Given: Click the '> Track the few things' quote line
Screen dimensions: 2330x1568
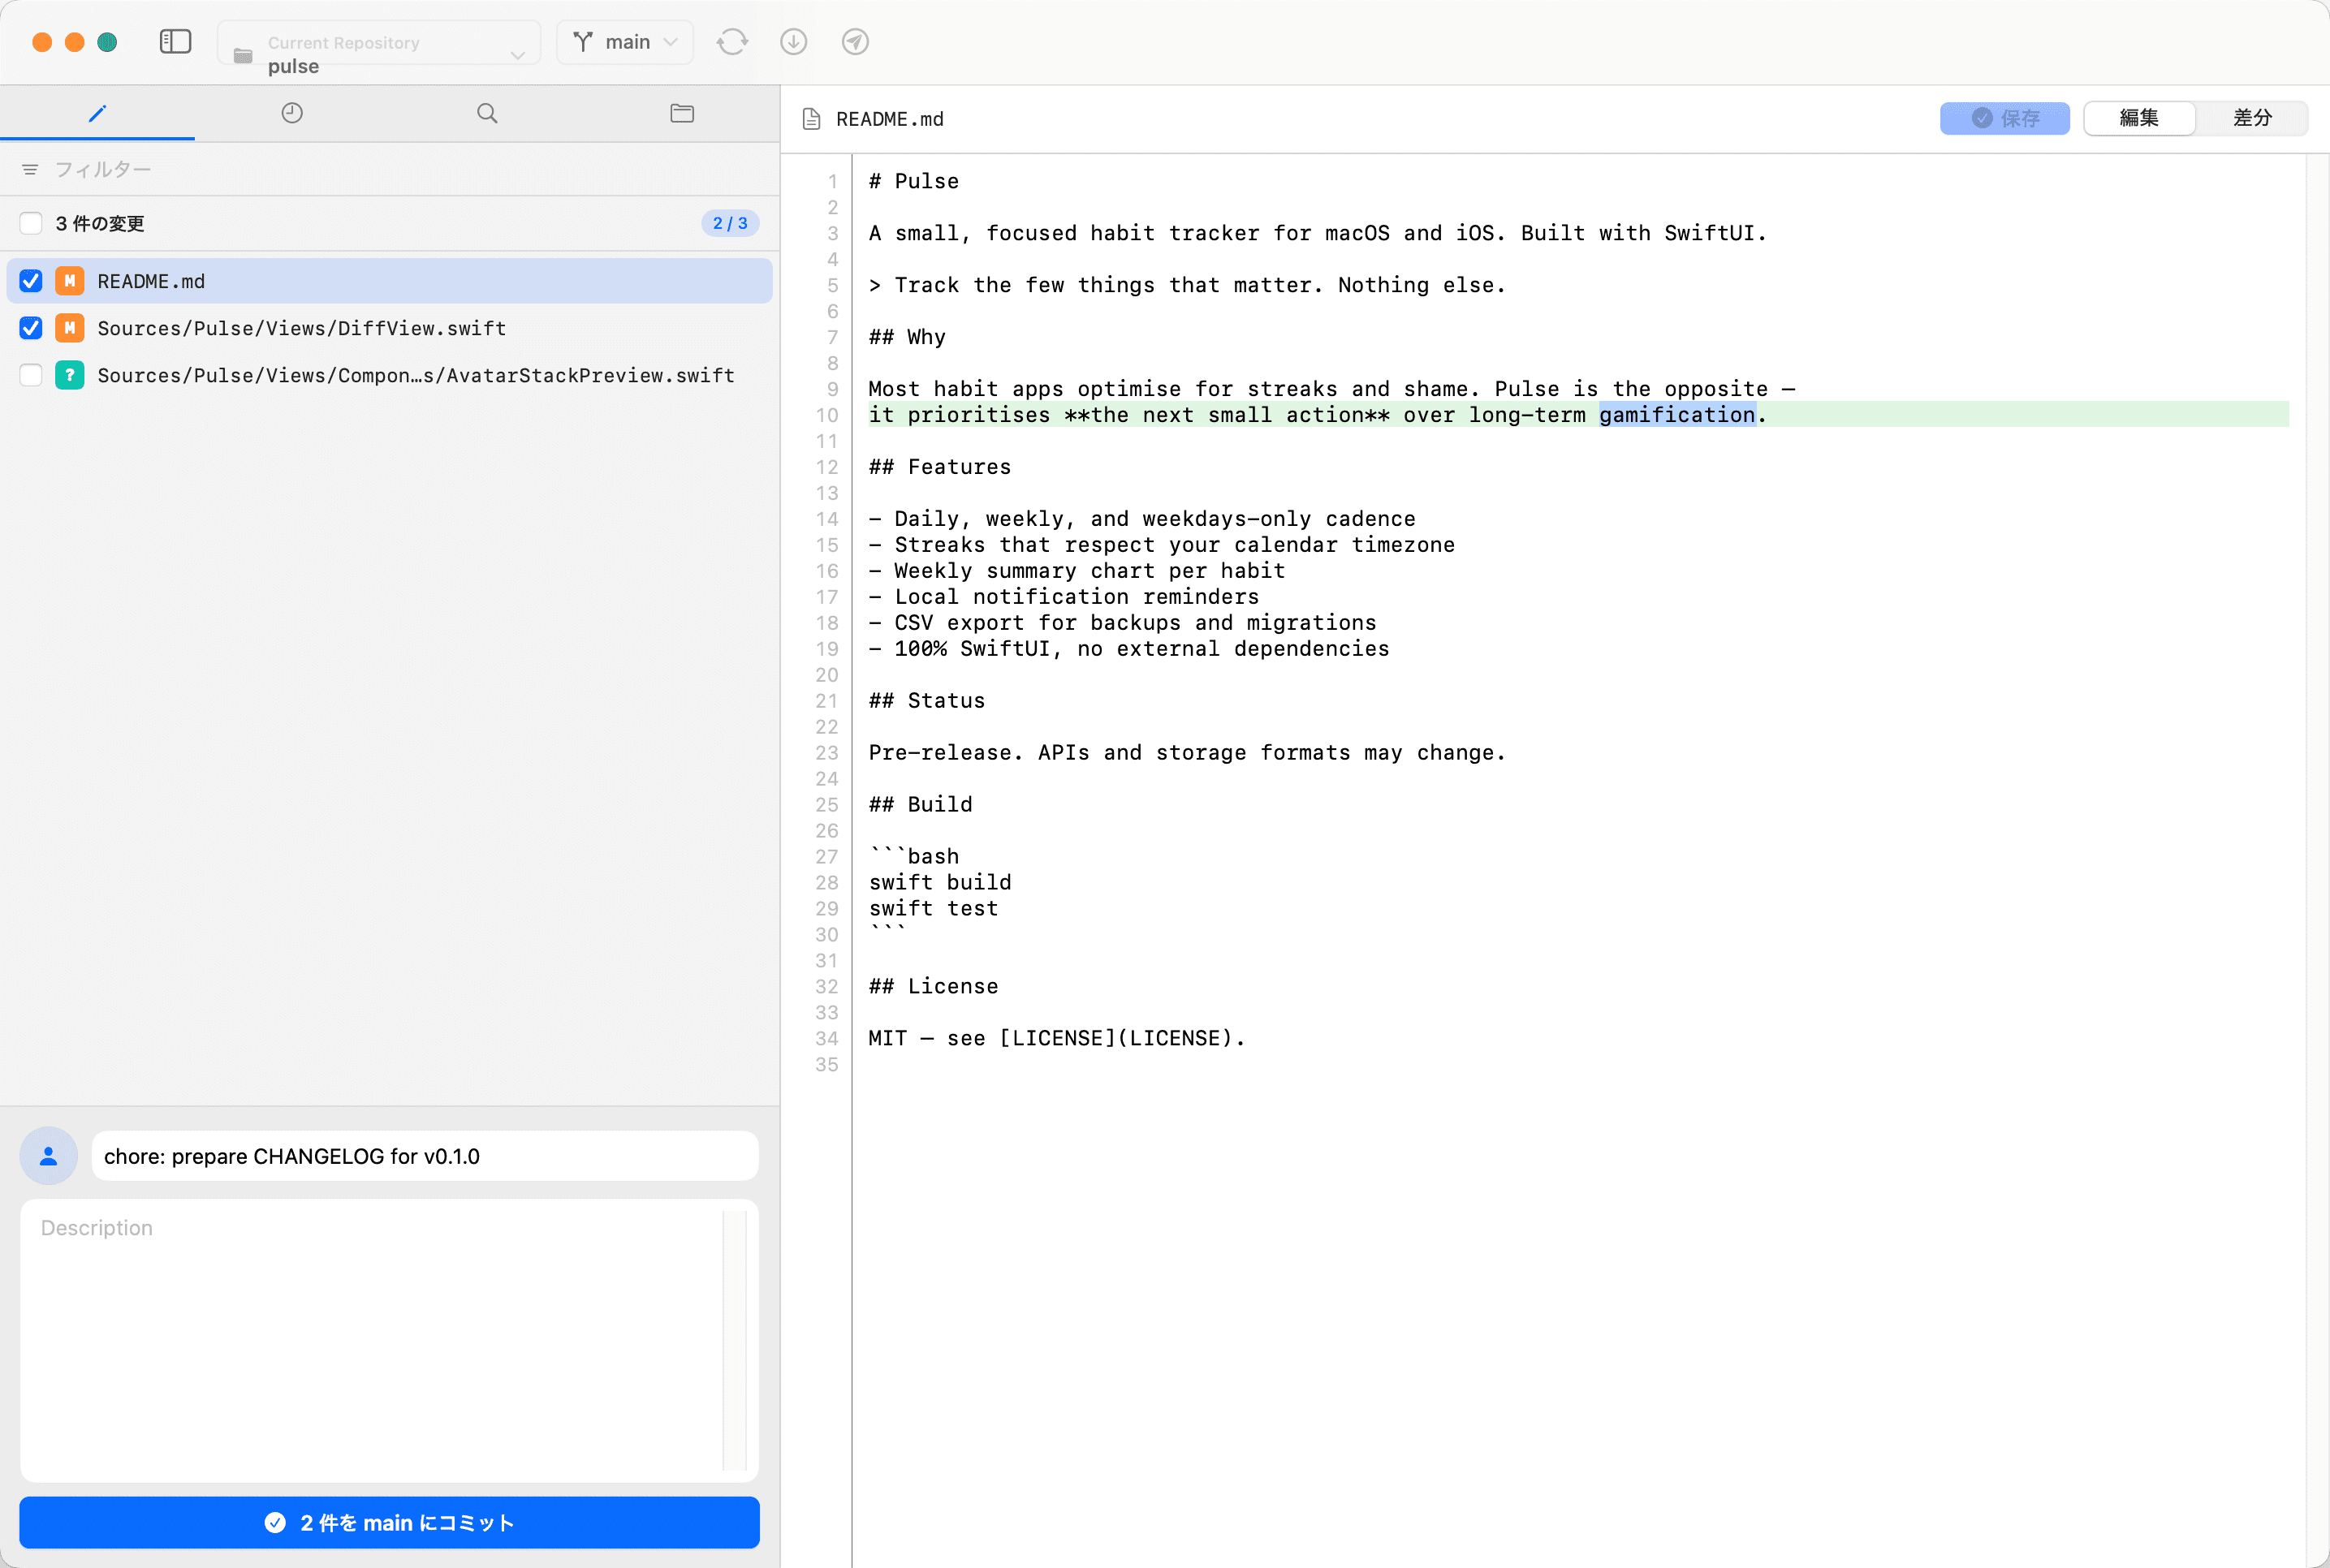Looking at the screenshot, I should pos(1187,285).
